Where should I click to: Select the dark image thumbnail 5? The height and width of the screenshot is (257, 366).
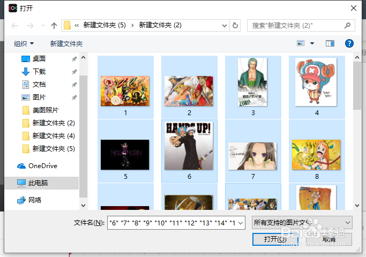tap(125, 151)
